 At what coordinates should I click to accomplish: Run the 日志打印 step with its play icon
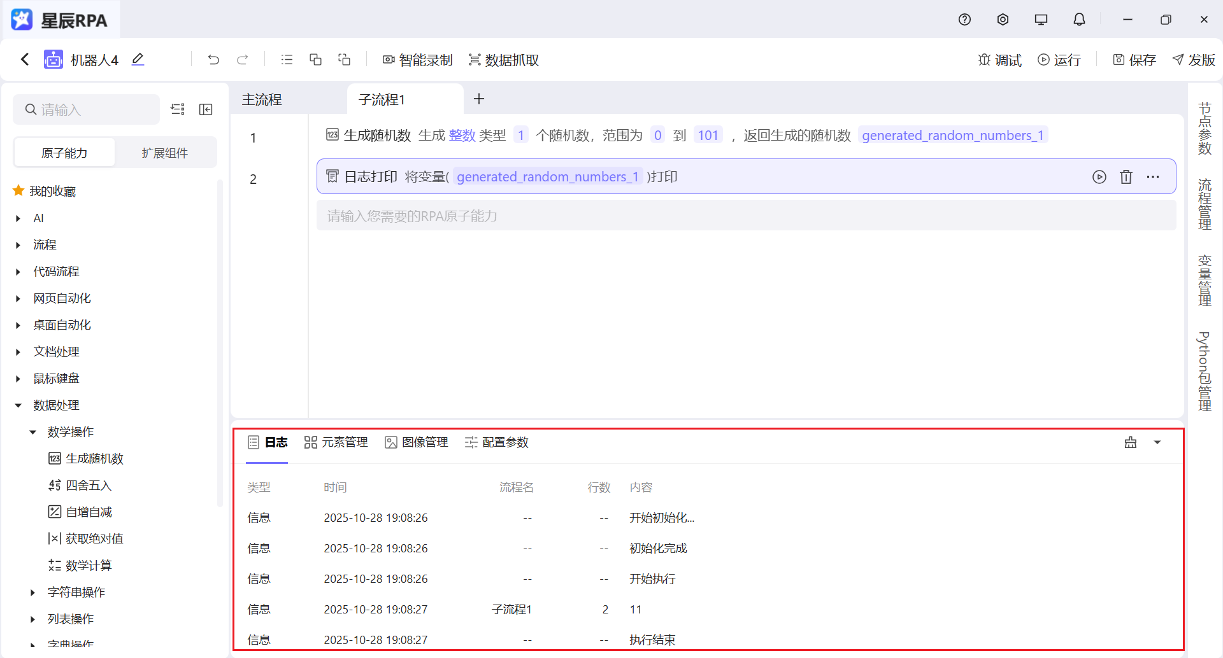(1099, 177)
